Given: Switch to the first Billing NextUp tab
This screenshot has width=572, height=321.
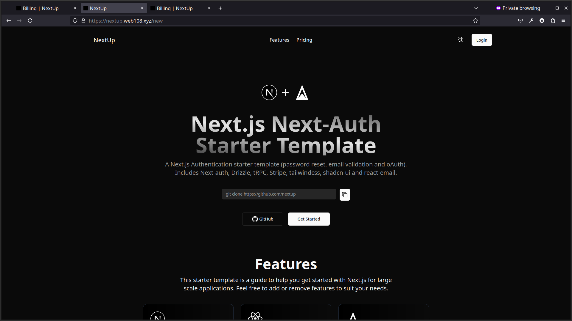Looking at the screenshot, I should click(42, 8).
